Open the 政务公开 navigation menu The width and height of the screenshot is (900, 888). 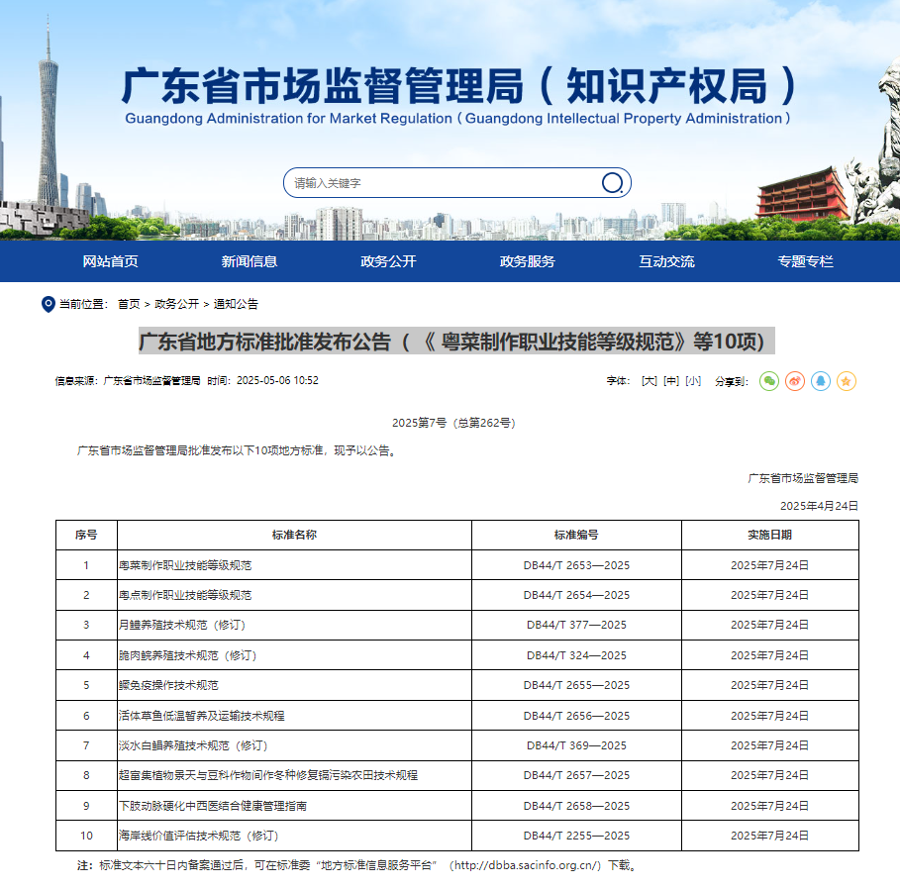(x=388, y=261)
